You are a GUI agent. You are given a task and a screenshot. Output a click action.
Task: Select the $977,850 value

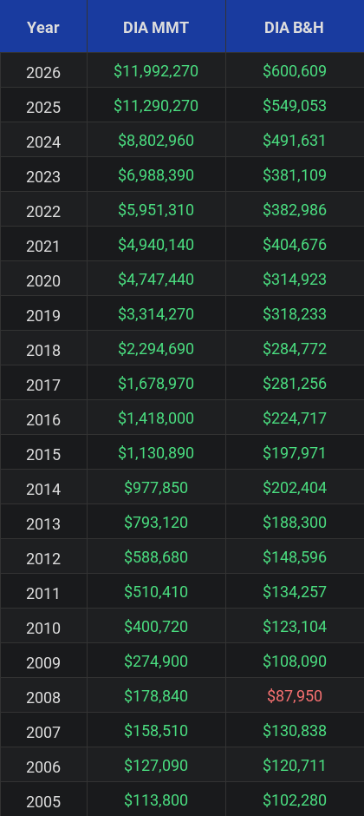[156, 488]
